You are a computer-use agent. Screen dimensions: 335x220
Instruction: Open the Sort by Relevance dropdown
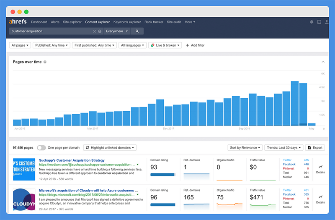(x=245, y=148)
